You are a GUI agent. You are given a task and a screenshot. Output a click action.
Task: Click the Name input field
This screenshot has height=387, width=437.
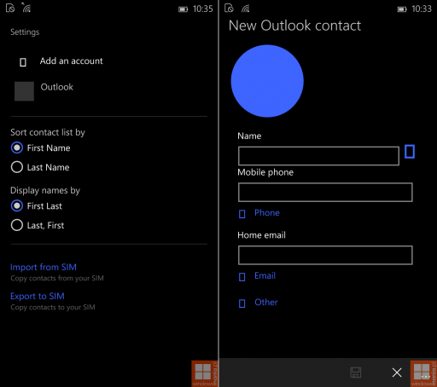[x=318, y=156]
